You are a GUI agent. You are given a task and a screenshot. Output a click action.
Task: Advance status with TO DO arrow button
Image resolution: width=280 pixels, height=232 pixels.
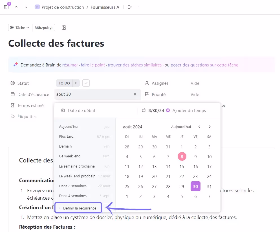coord(76,83)
